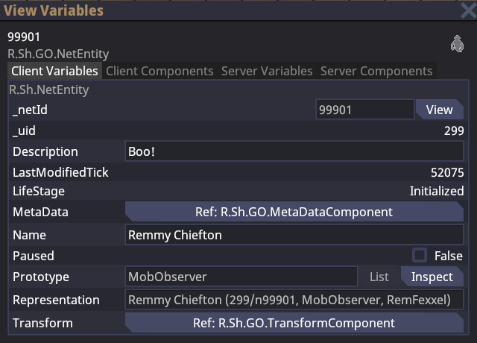
Task: Click the _netId value field
Action: pyautogui.click(x=364, y=110)
